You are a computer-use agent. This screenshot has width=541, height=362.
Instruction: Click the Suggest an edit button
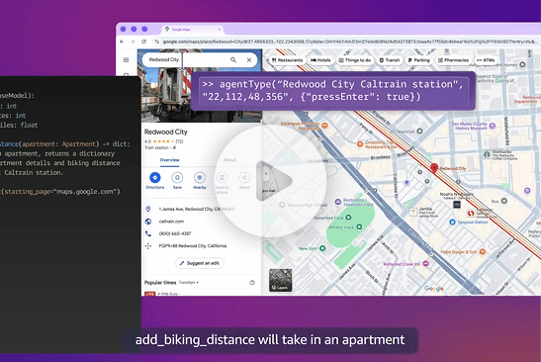(200, 263)
